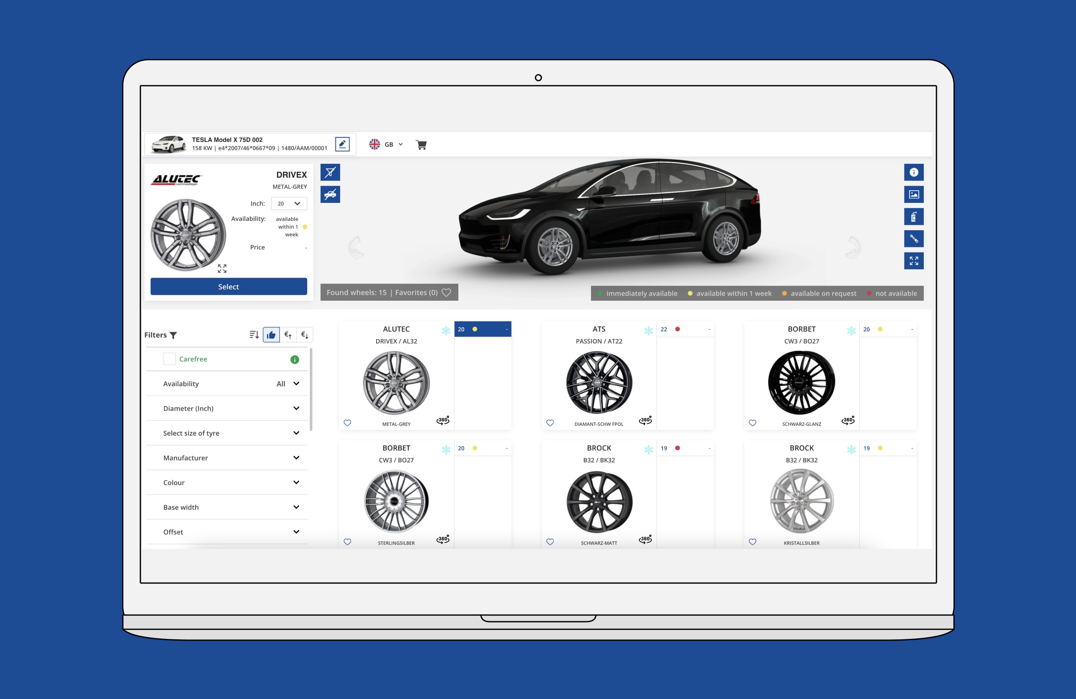Open Favorites (0) heart list
The image size is (1076, 699).
click(423, 292)
